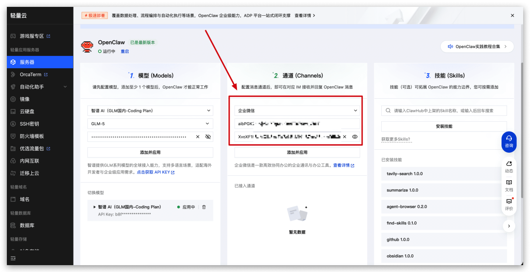This screenshot has width=530, height=272.
Task: Click 点击获取 API KEY link
Action: (156, 172)
